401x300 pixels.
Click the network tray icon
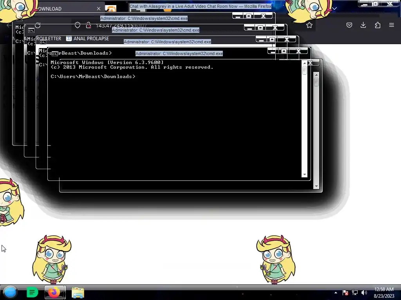pyautogui.click(x=355, y=293)
